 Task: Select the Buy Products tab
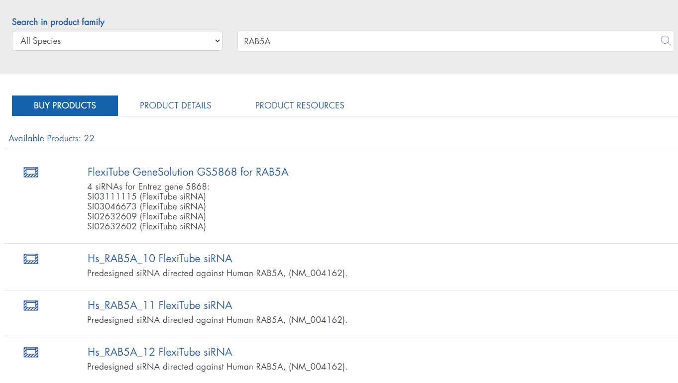65,105
